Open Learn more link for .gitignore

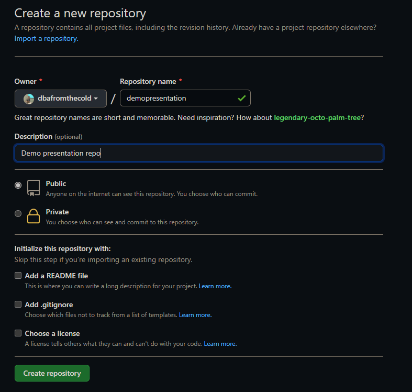195,315
